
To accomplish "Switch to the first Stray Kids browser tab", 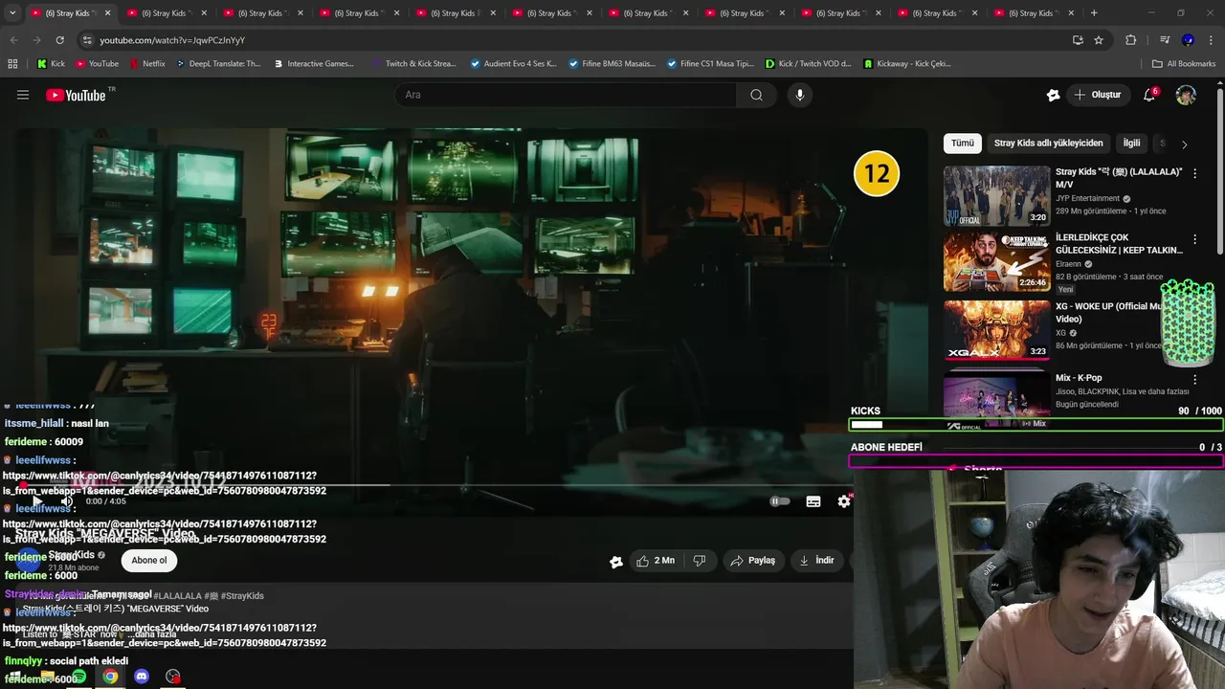I will tap(69, 13).
